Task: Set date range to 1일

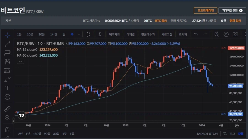Action: pos(72,134)
